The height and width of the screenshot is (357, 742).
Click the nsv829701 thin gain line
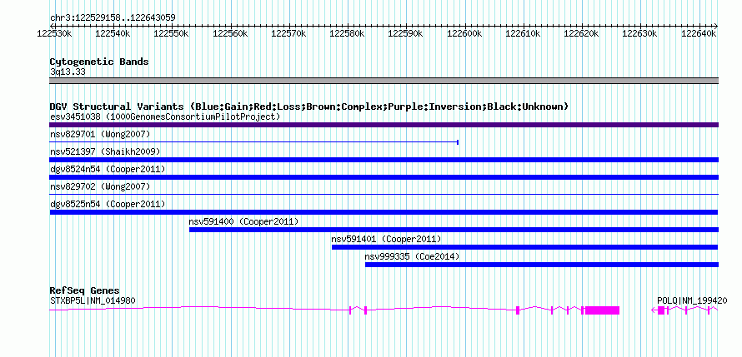click(253, 142)
